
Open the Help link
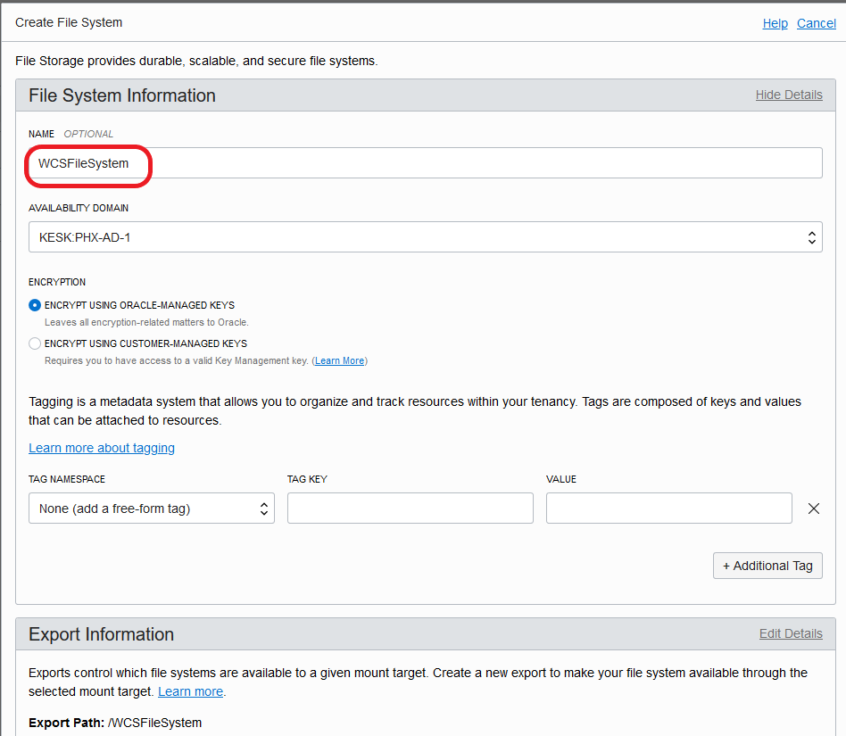tap(775, 23)
